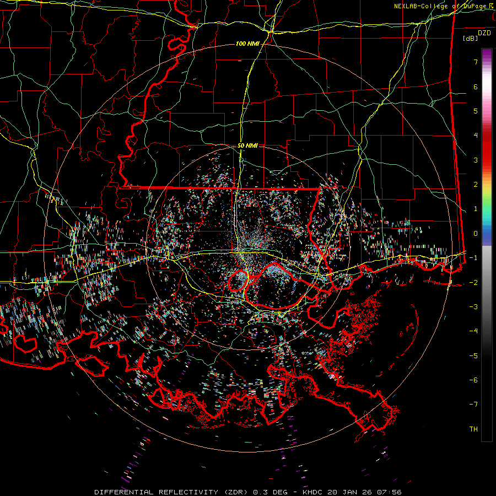Click the scale value 5
Viewport: 496px width, 496px height.
[475, 111]
